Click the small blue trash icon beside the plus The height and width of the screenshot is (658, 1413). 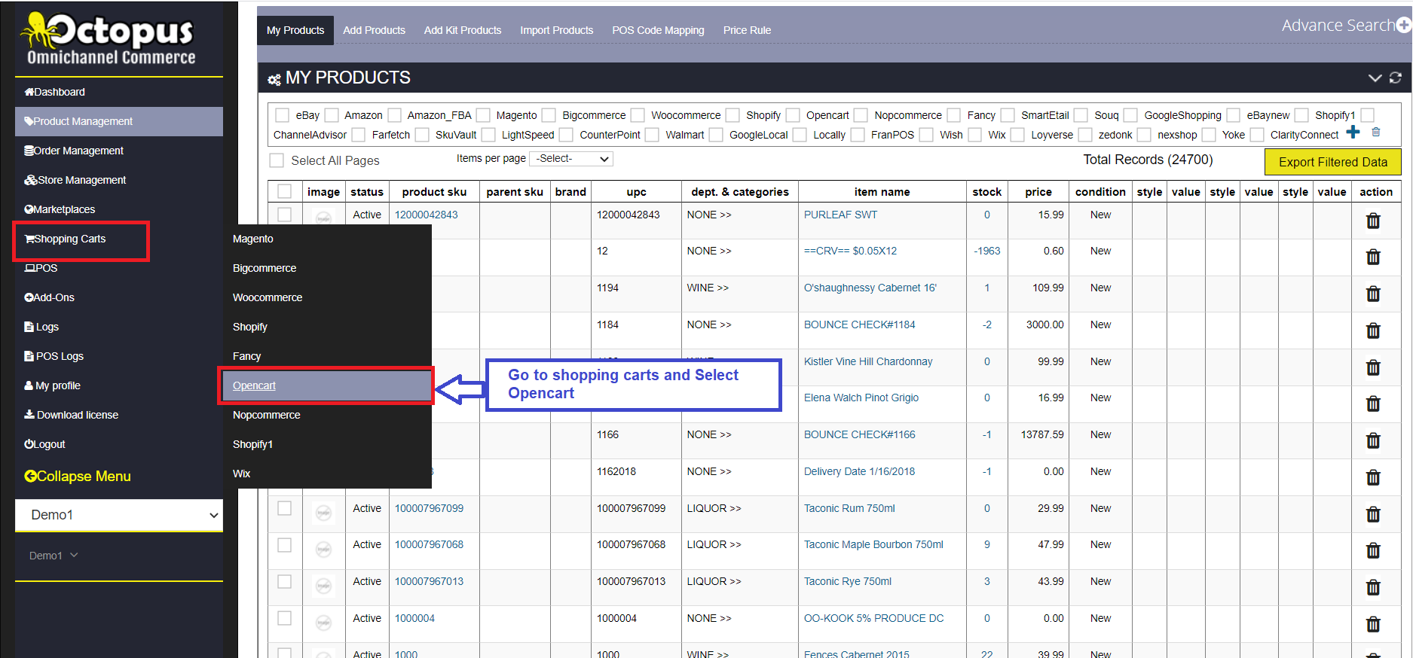(x=1376, y=133)
